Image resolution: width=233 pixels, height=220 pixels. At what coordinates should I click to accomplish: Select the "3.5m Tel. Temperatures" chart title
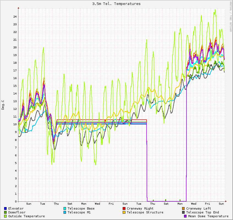pos(116,4)
